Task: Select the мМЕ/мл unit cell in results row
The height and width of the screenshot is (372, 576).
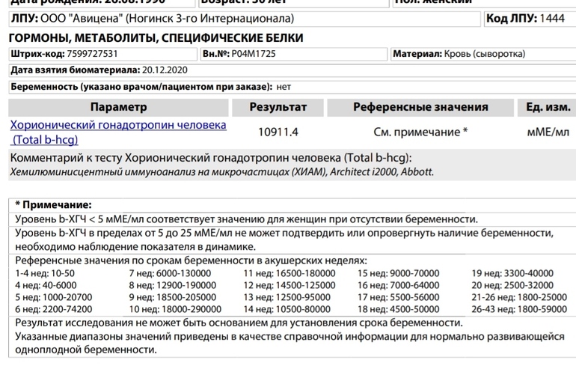Action: (x=548, y=132)
